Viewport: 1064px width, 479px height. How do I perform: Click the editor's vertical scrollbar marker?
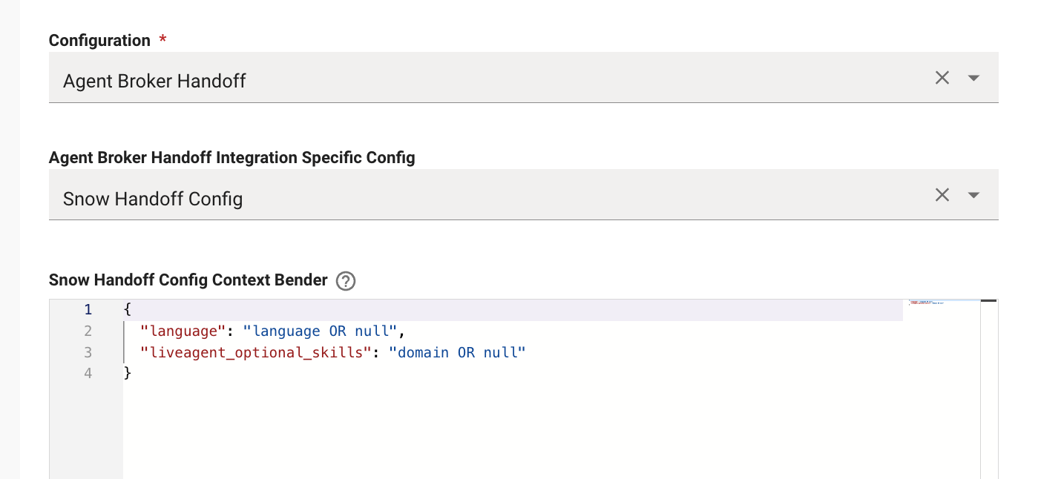pos(988,300)
